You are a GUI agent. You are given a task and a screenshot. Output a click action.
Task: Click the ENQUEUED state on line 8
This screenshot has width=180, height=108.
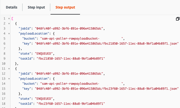click(x=44, y=54)
